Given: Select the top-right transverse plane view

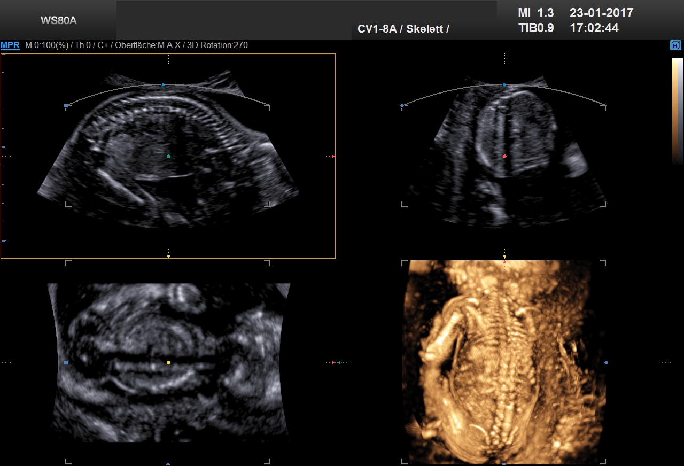Looking at the screenshot, I should point(504,155).
